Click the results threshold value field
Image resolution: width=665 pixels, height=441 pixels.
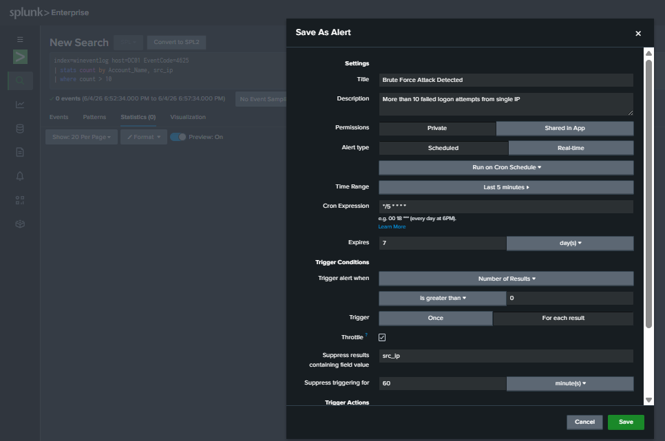[x=570, y=298]
